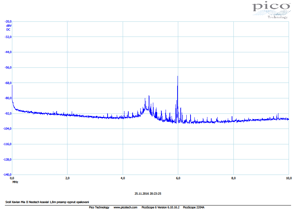
Task: Click the Pico Technology logo
Action: click(x=271, y=10)
